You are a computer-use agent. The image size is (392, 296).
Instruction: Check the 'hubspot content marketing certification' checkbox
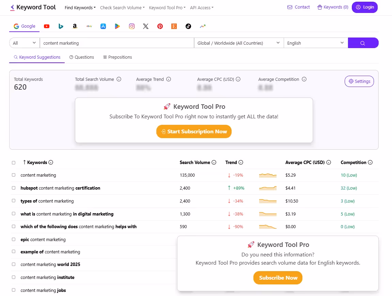(14, 188)
